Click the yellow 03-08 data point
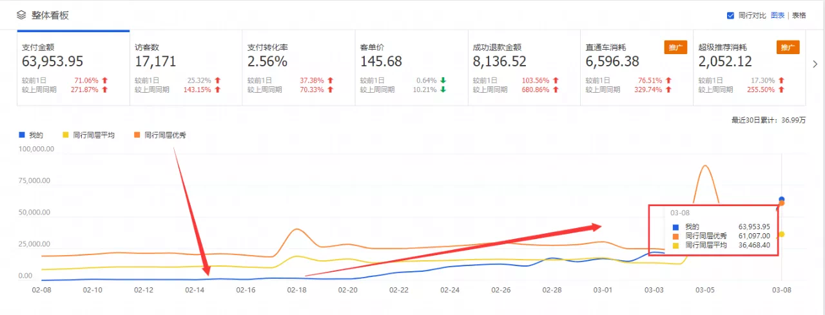 tap(782, 234)
